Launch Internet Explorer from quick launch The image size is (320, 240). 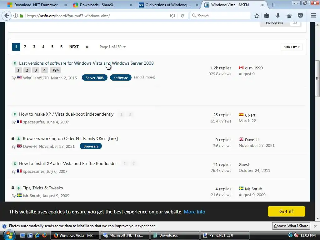(37, 235)
